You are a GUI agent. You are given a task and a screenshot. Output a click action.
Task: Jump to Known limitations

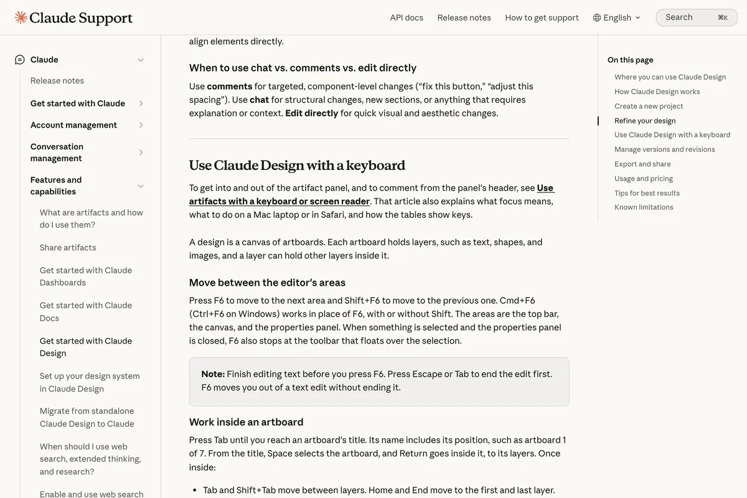[x=644, y=207]
